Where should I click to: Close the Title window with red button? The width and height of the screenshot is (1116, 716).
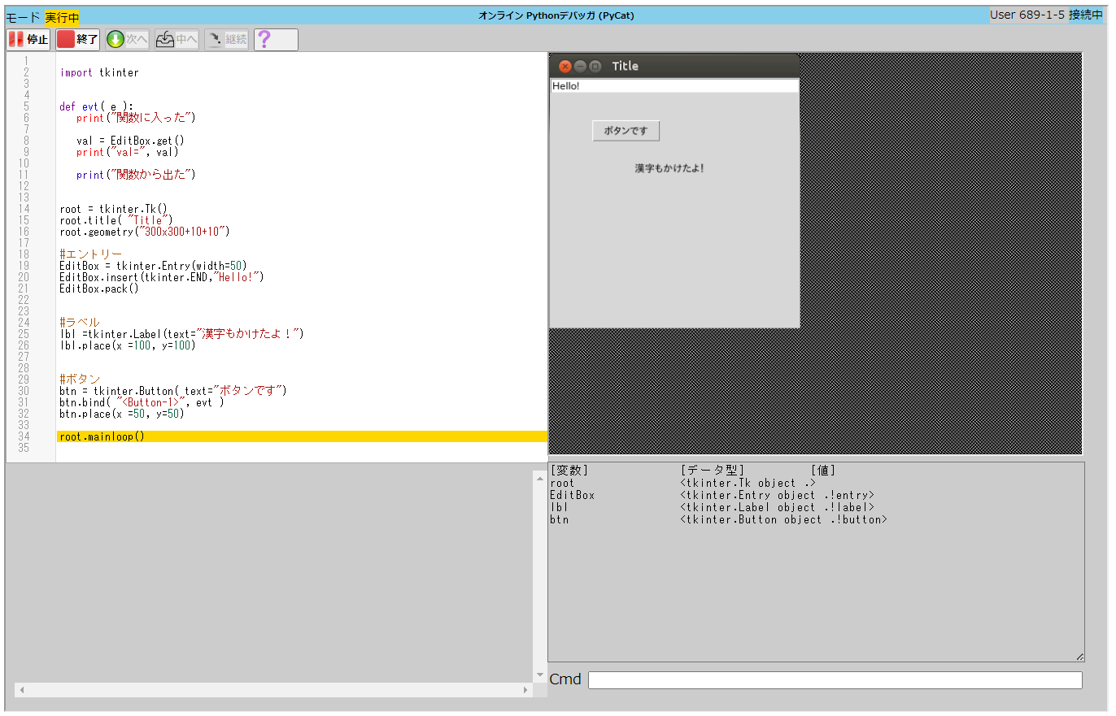click(x=565, y=67)
